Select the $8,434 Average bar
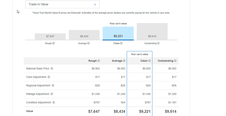This screenshot has width=226, height=116. click(84, 35)
